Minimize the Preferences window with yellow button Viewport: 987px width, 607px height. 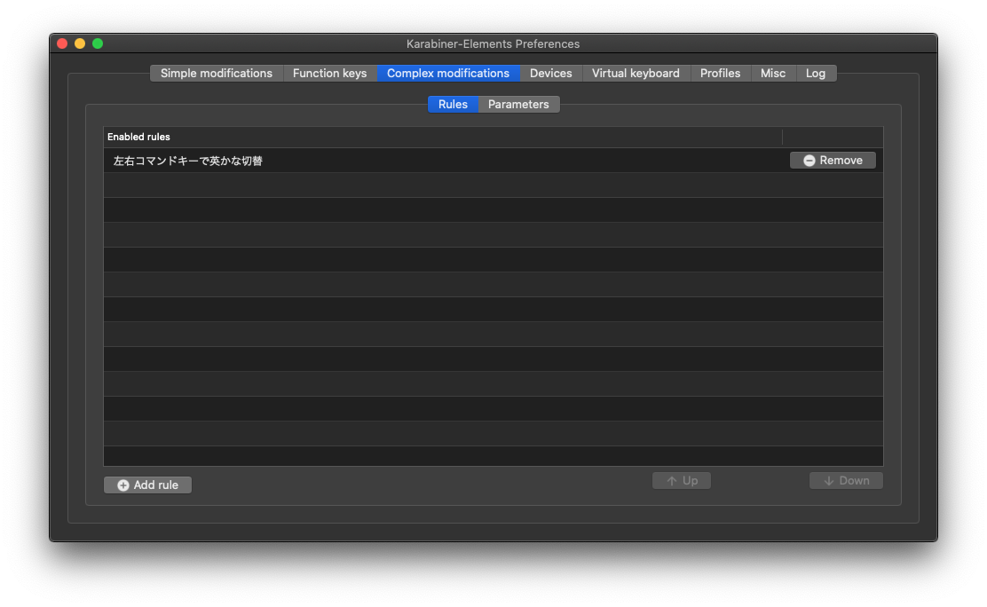click(x=80, y=43)
